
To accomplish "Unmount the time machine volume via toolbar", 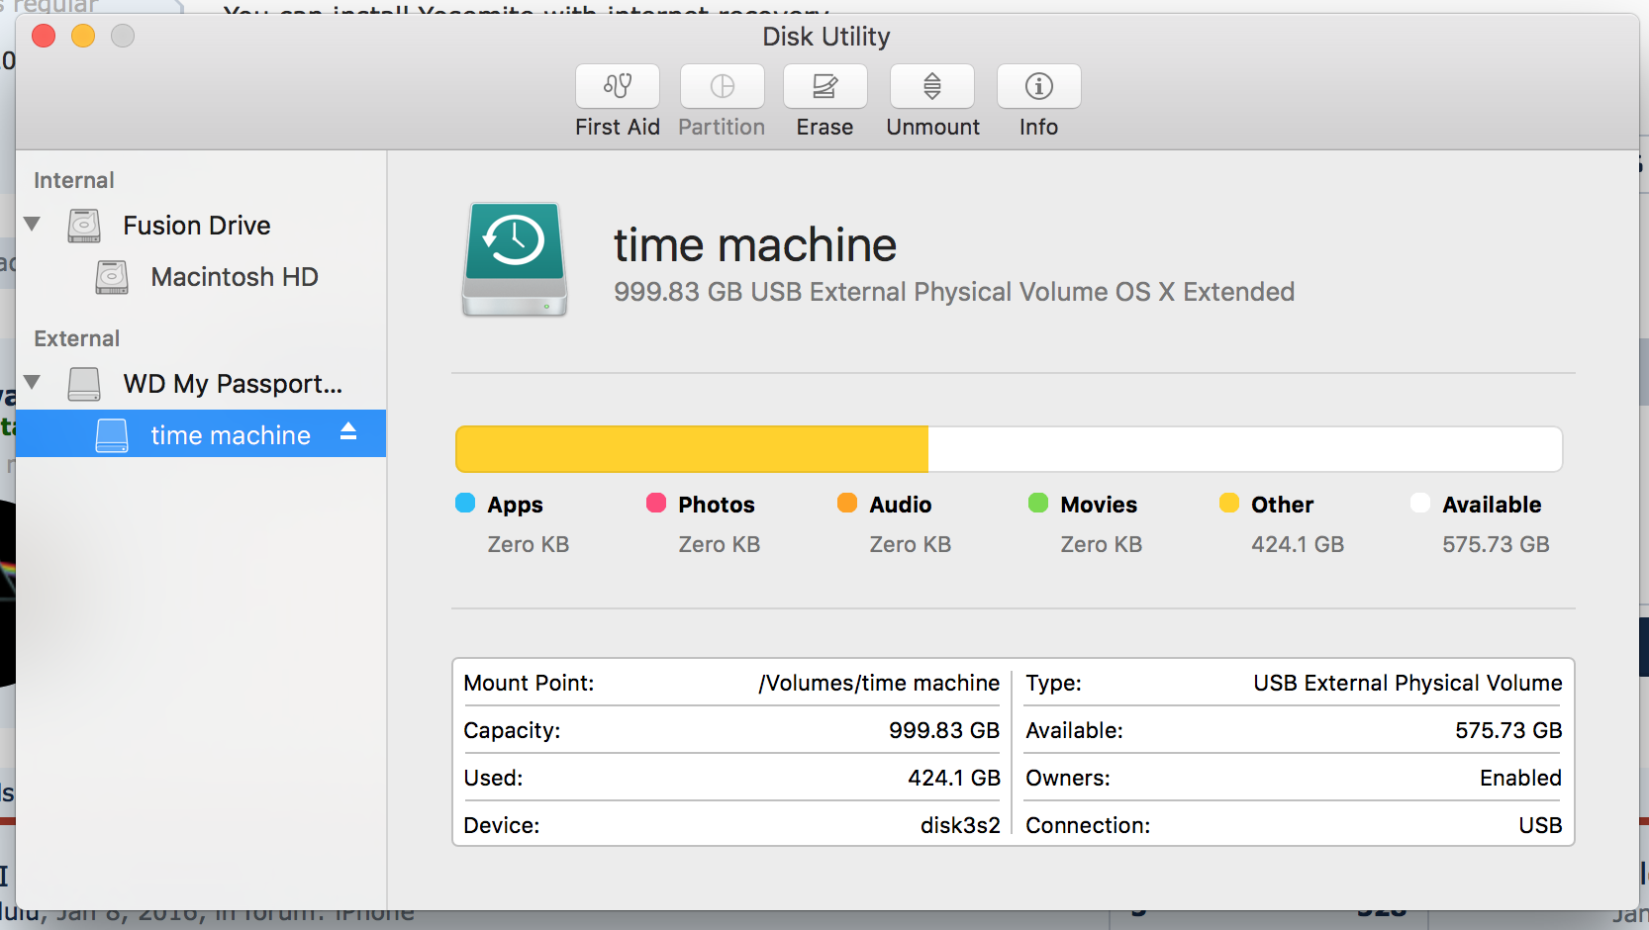I will (x=932, y=86).
